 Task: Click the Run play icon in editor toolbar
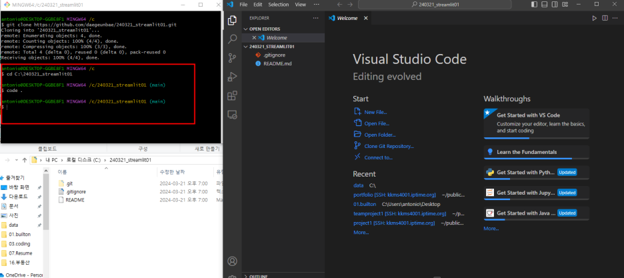point(594,18)
